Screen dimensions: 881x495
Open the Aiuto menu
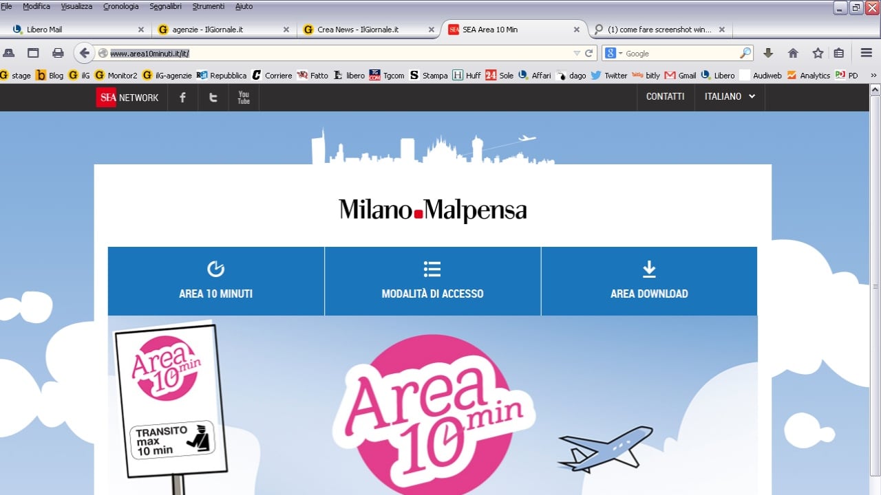244,6
